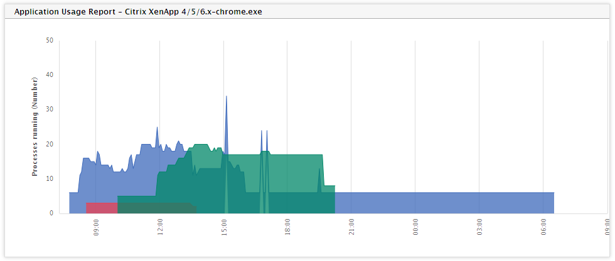Click the Application Usage Report title text
This screenshot has height=261, width=615.
click(x=138, y=12)
